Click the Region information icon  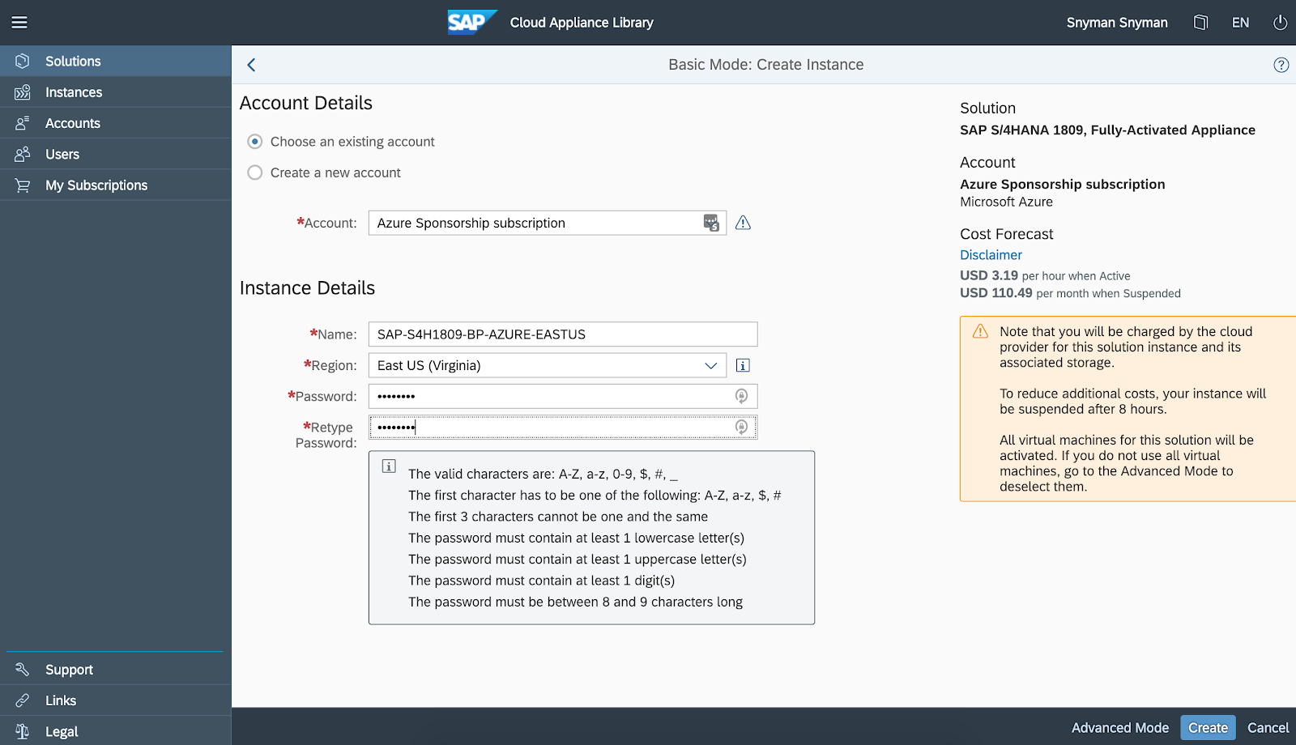point(743,365)
